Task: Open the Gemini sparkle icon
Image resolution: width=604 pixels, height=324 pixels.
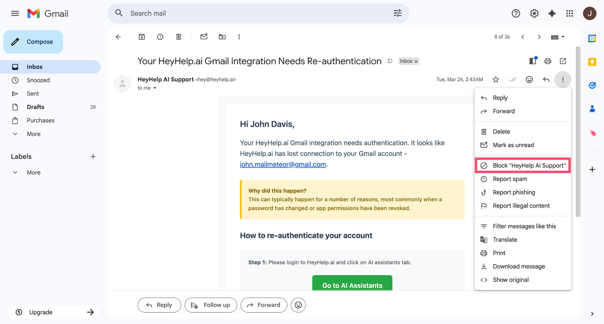Action: tap(552, 13)
